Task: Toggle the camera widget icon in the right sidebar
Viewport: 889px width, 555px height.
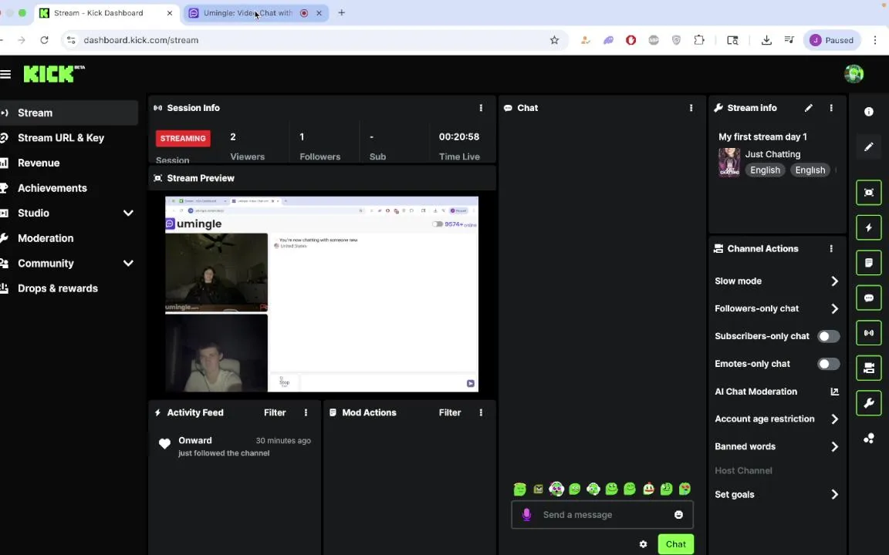Action: 869,368
